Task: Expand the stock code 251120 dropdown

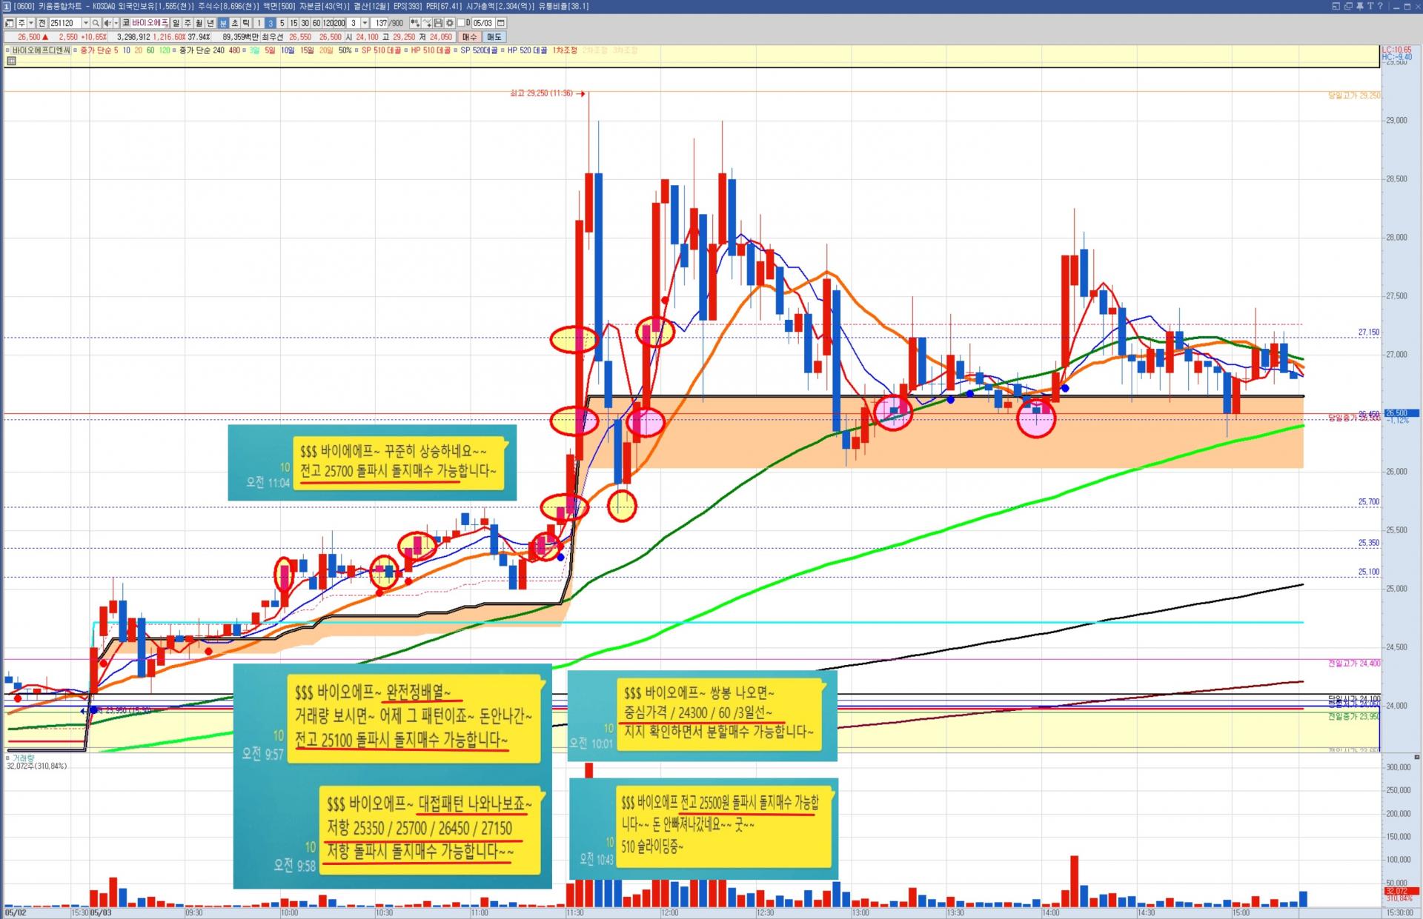Action: click(x=86, y=23)
